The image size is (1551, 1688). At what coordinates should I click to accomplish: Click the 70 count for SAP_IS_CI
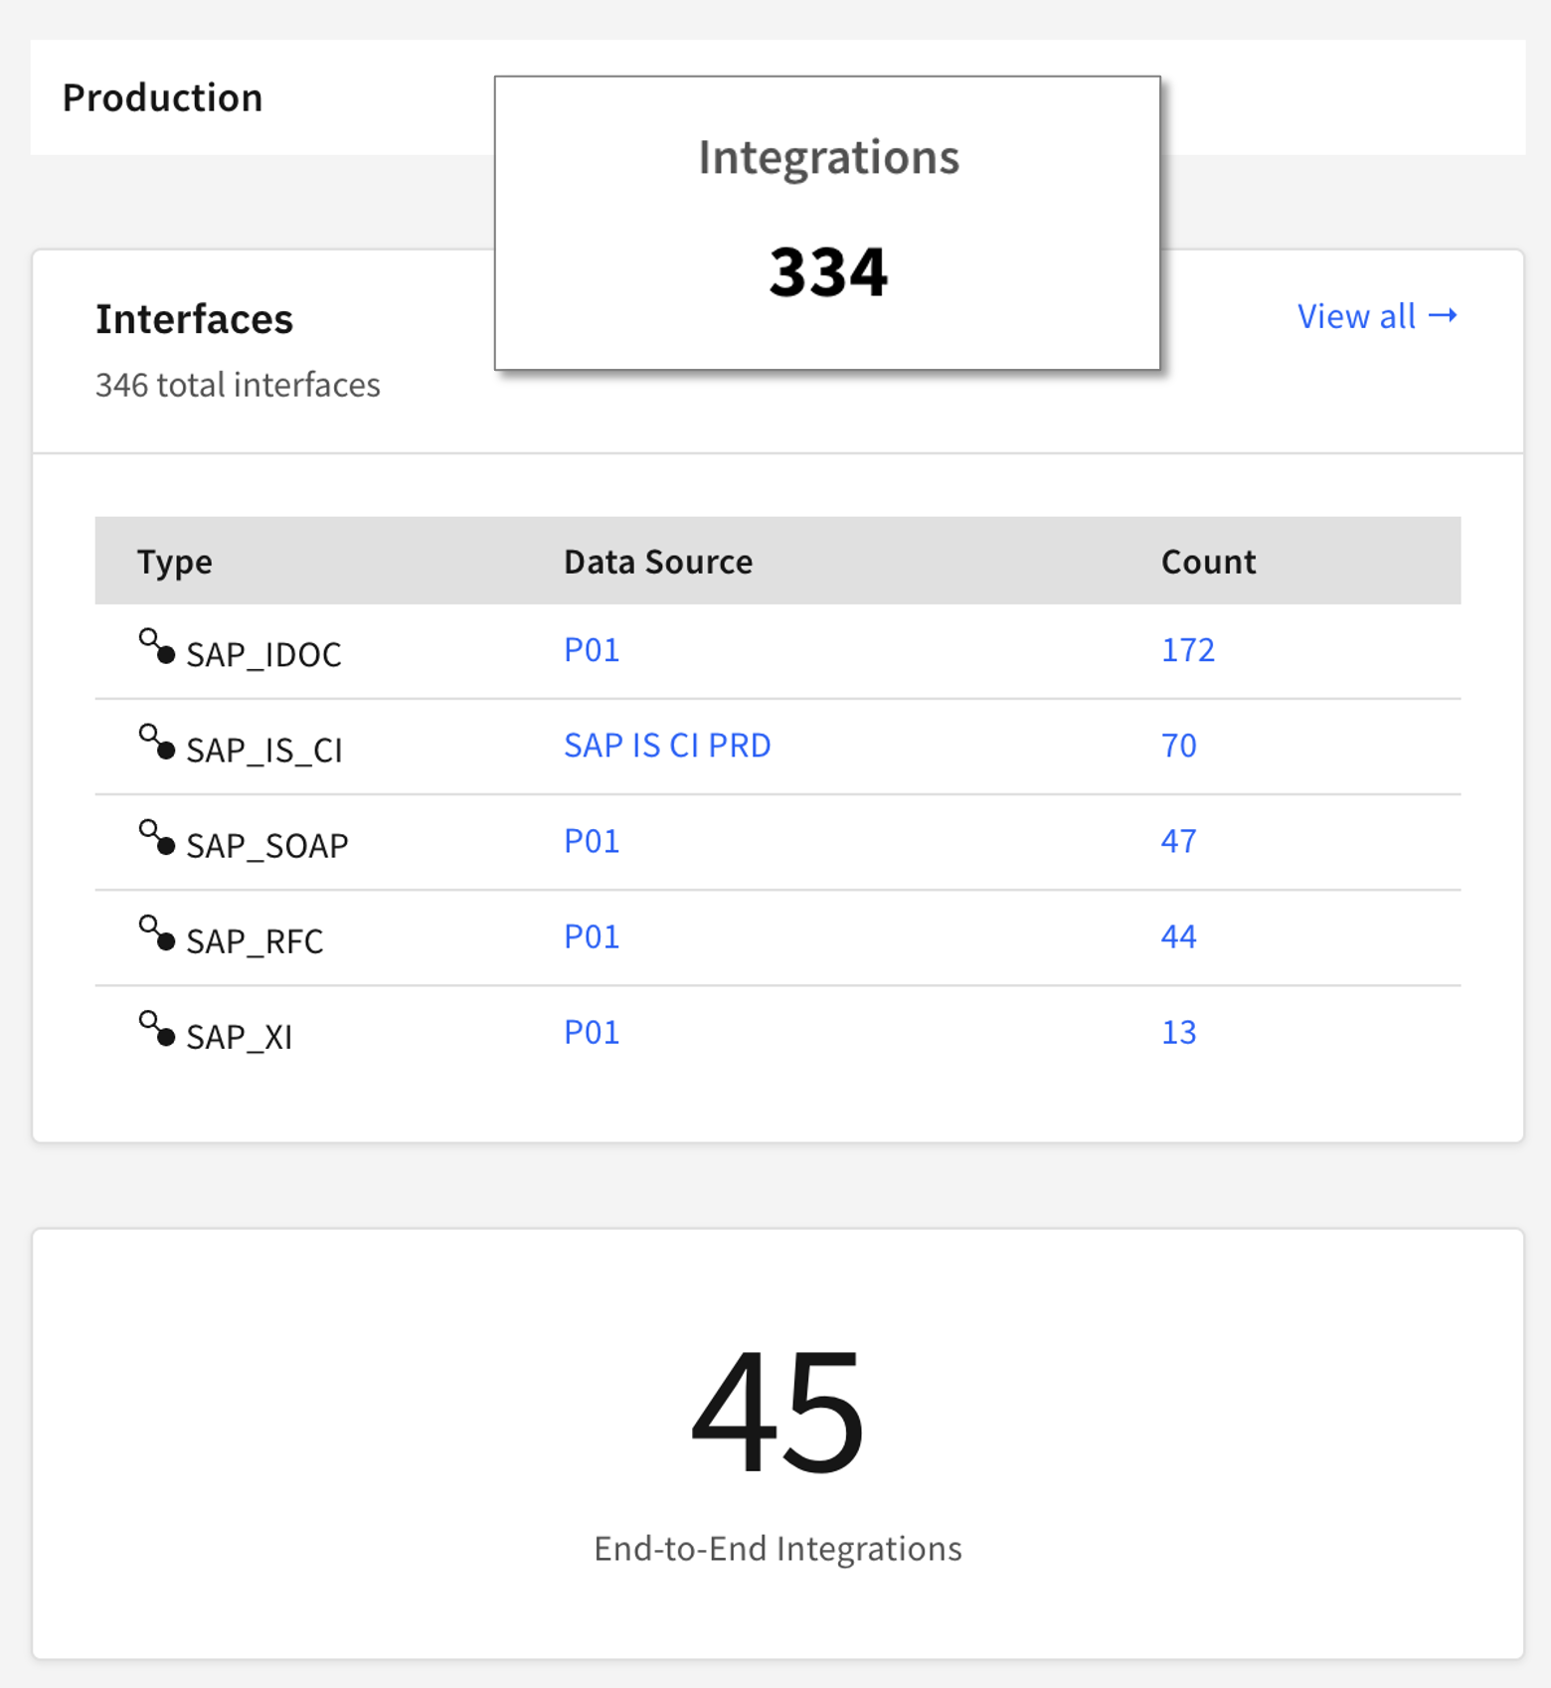pyautogui.click(x=1179, y=746)
